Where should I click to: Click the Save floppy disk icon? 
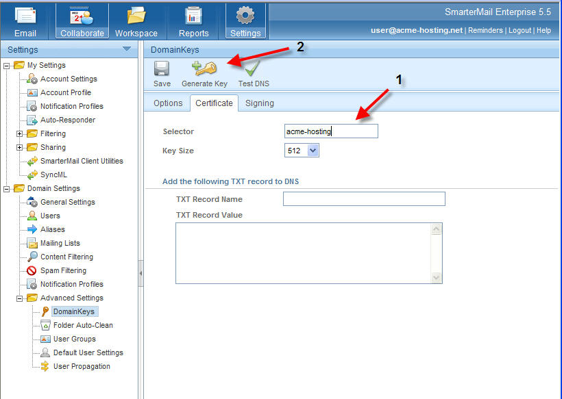coord(162,68)
